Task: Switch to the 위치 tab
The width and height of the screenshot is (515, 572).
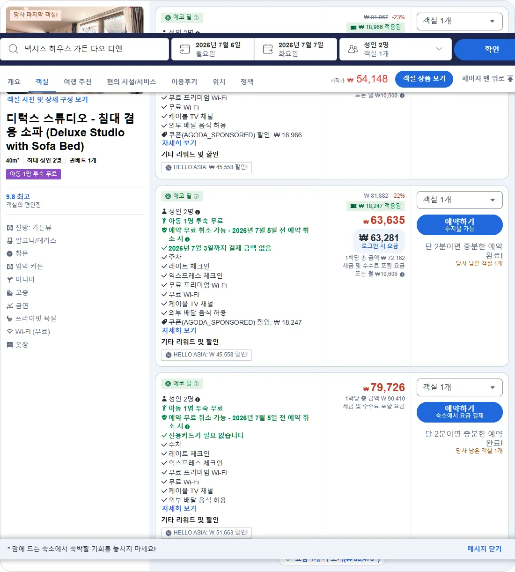Action: pos(219,82)
